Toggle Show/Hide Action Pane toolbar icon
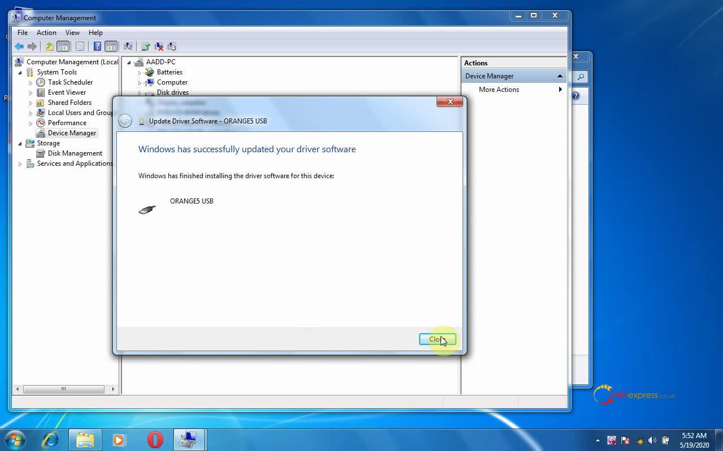The width and height of the screenshot is (723, 451). [x=111, y=46]
